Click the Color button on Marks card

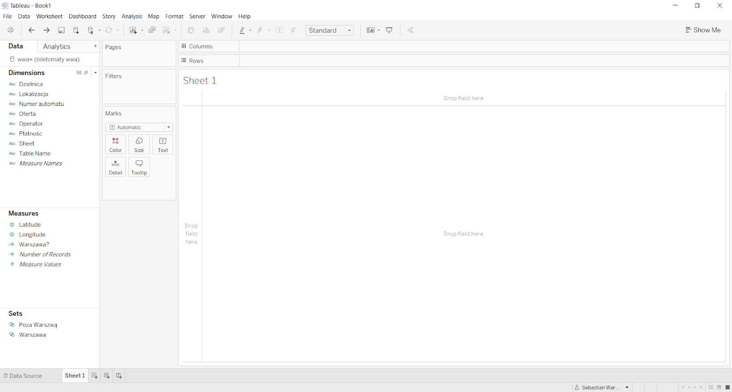115,145
